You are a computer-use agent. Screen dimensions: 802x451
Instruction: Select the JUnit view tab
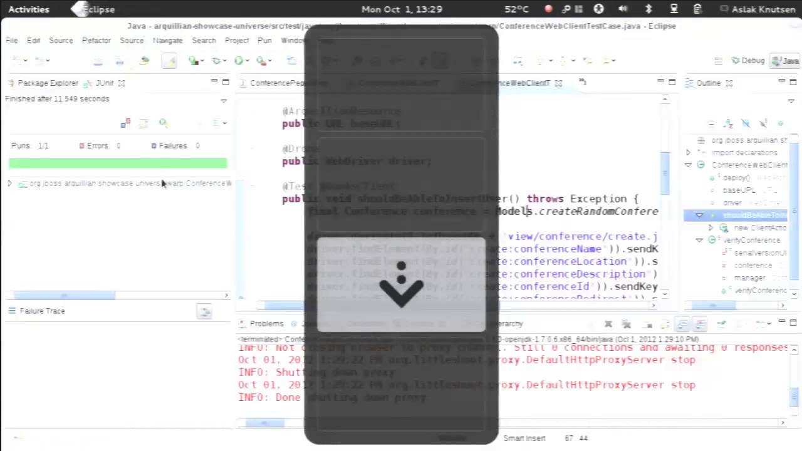100,83
